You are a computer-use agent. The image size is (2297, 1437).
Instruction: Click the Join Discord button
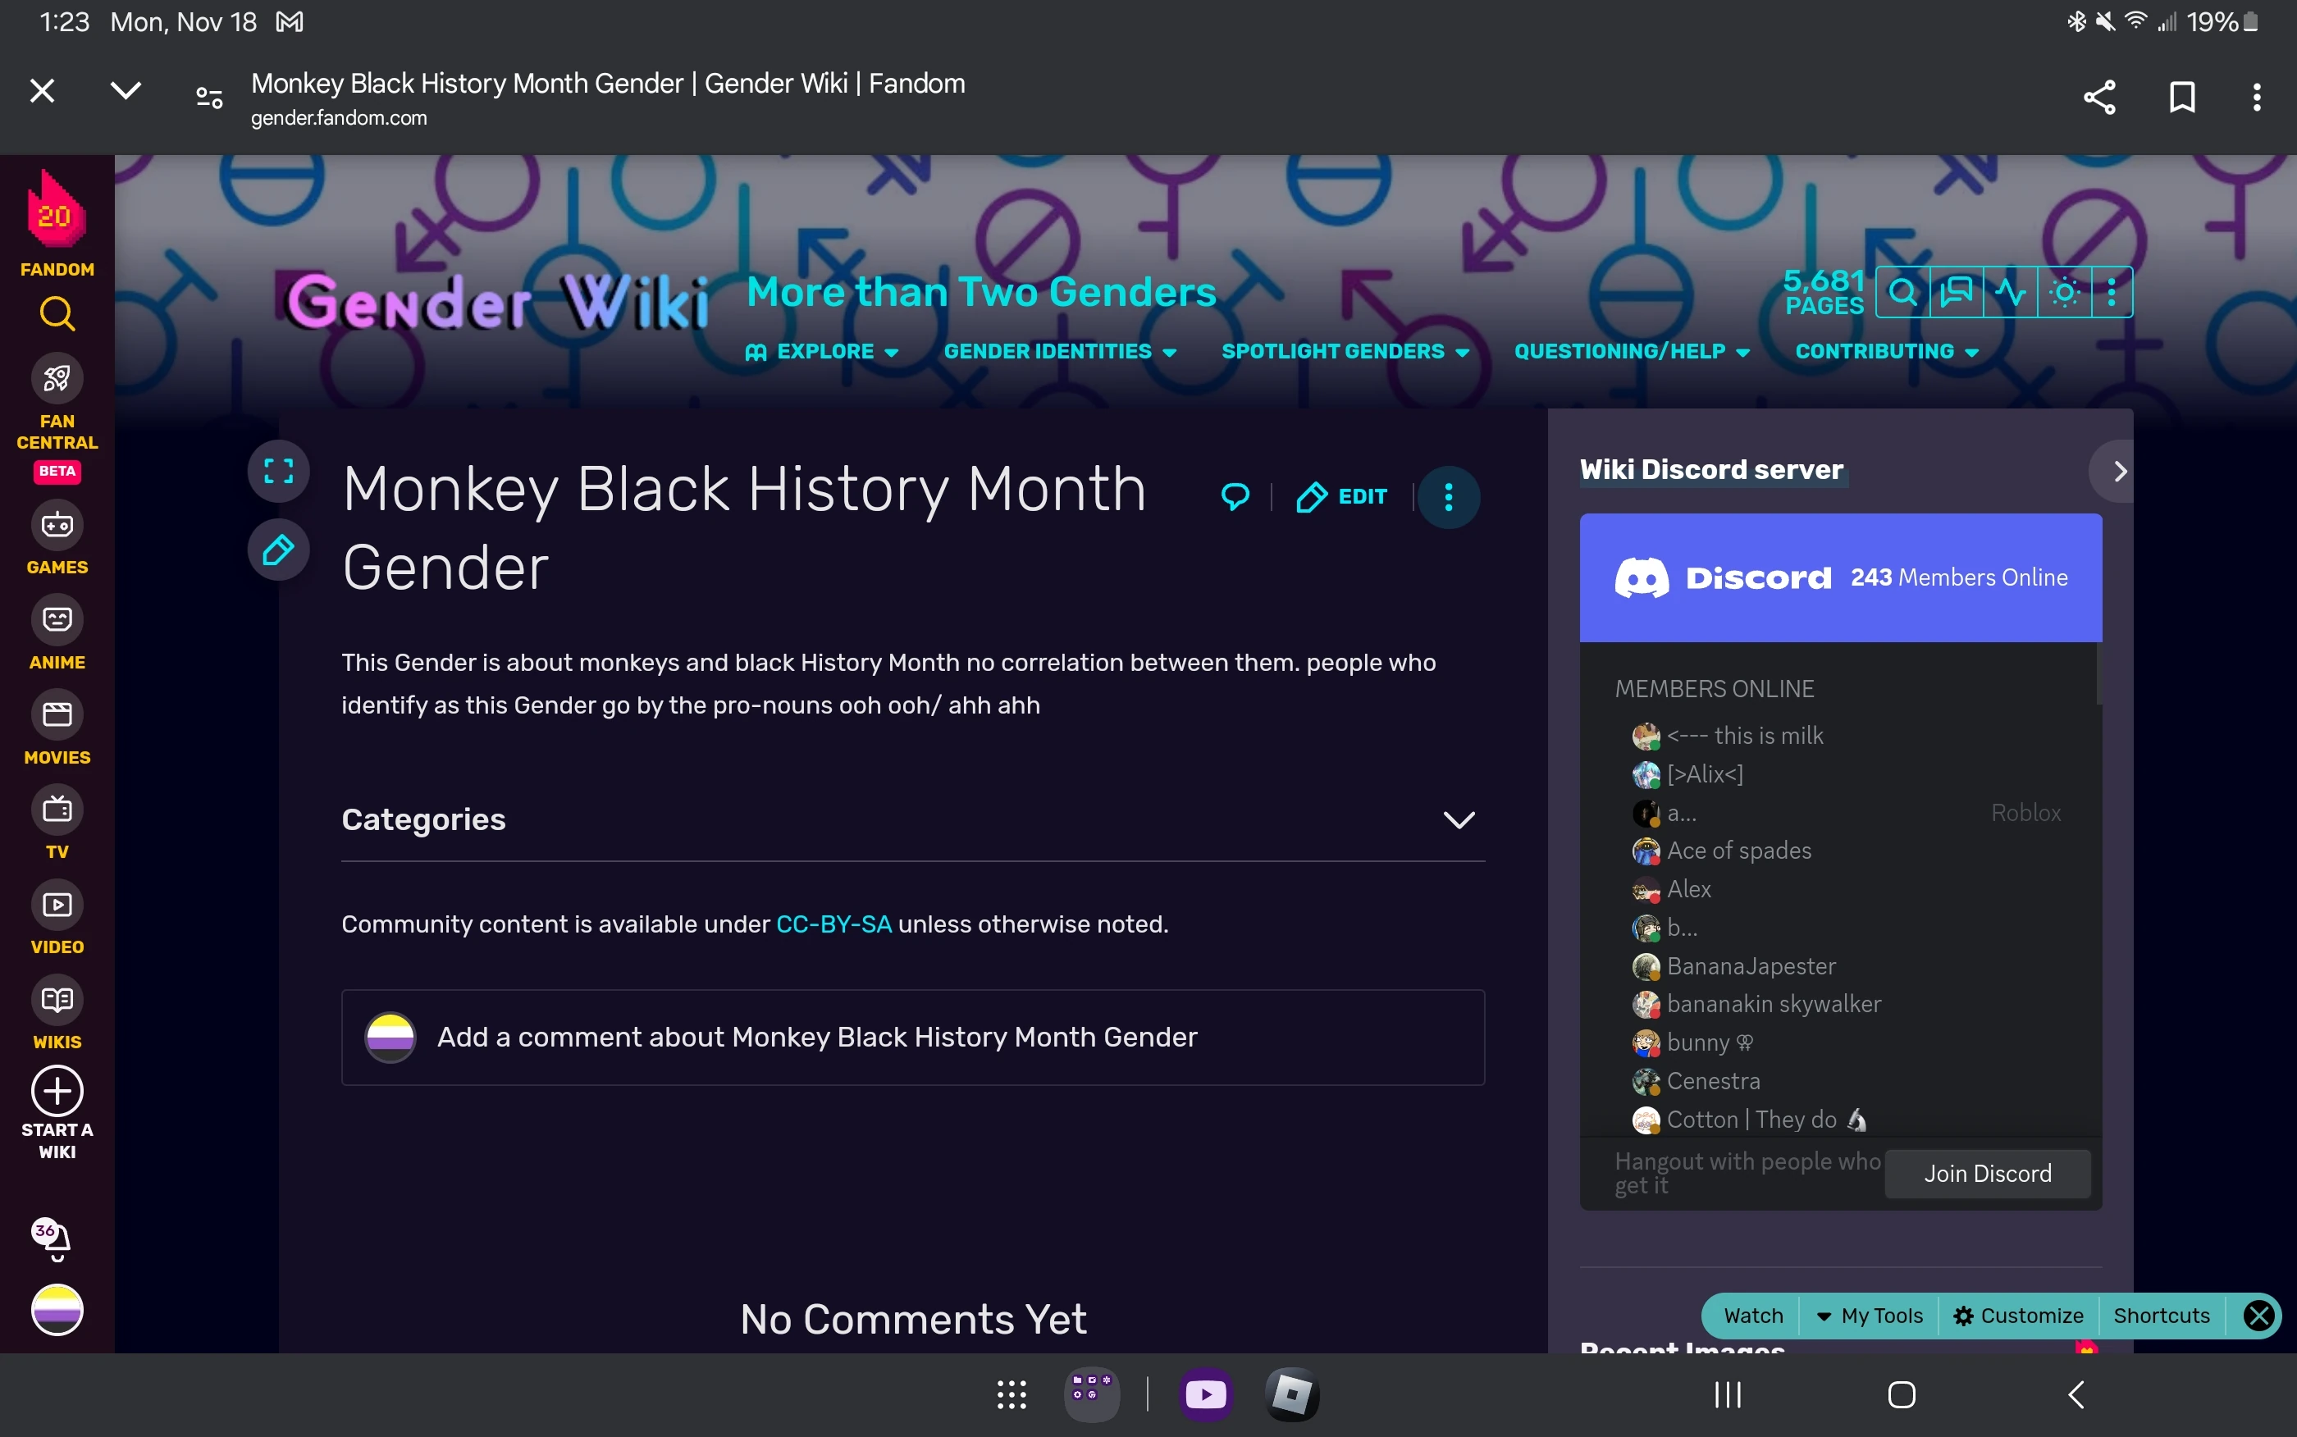1987,1174
